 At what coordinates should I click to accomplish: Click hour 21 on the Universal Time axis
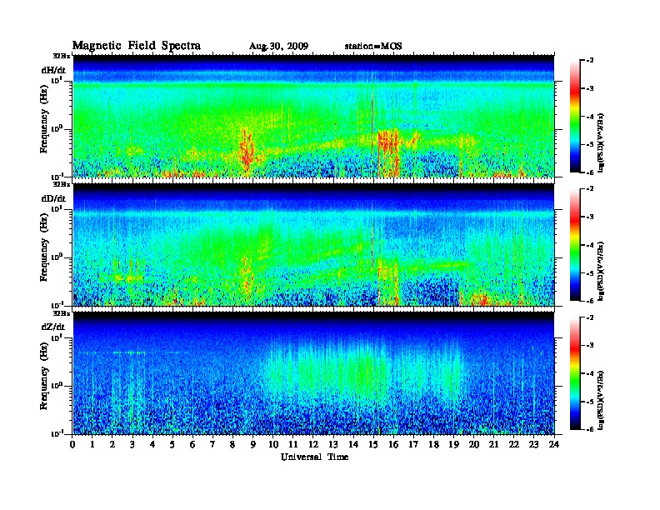coord(493,444)
